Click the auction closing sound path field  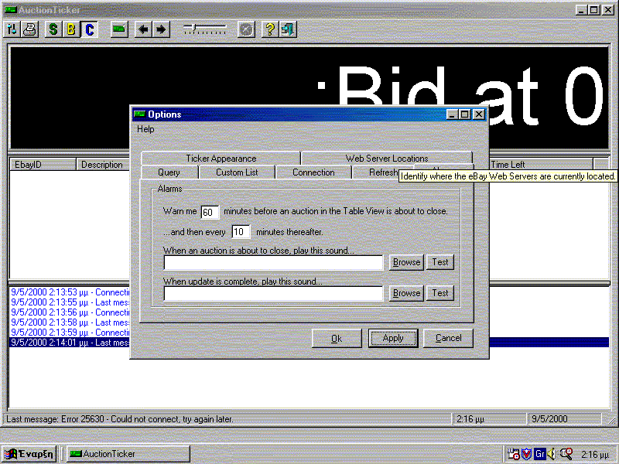pyautogui.click(x=273, y=262)
